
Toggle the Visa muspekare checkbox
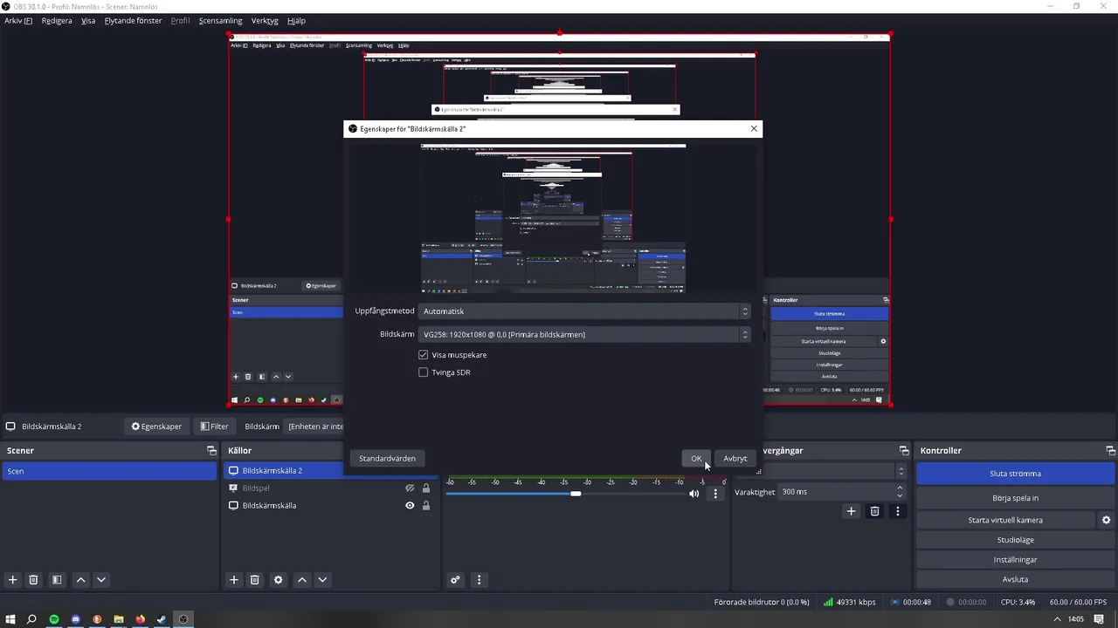tap(424, 355)
